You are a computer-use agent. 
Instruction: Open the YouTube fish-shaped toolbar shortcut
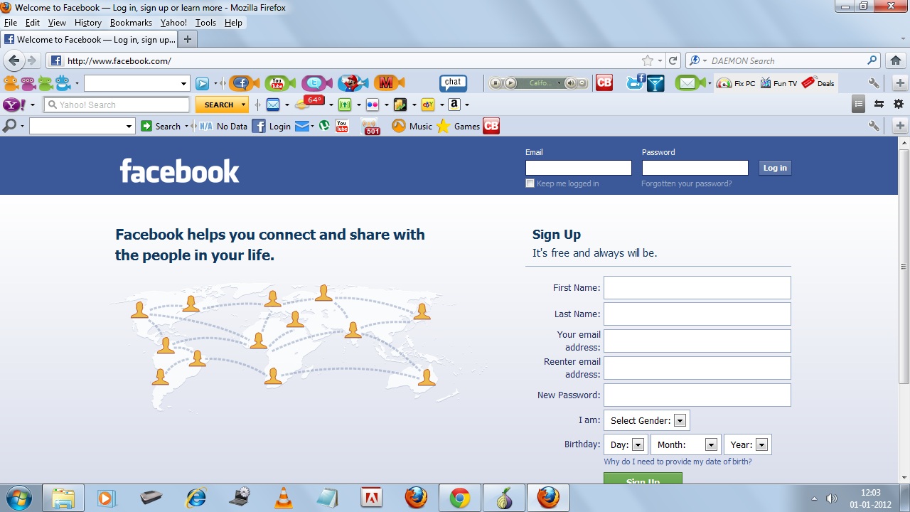[x=279, y=83]
